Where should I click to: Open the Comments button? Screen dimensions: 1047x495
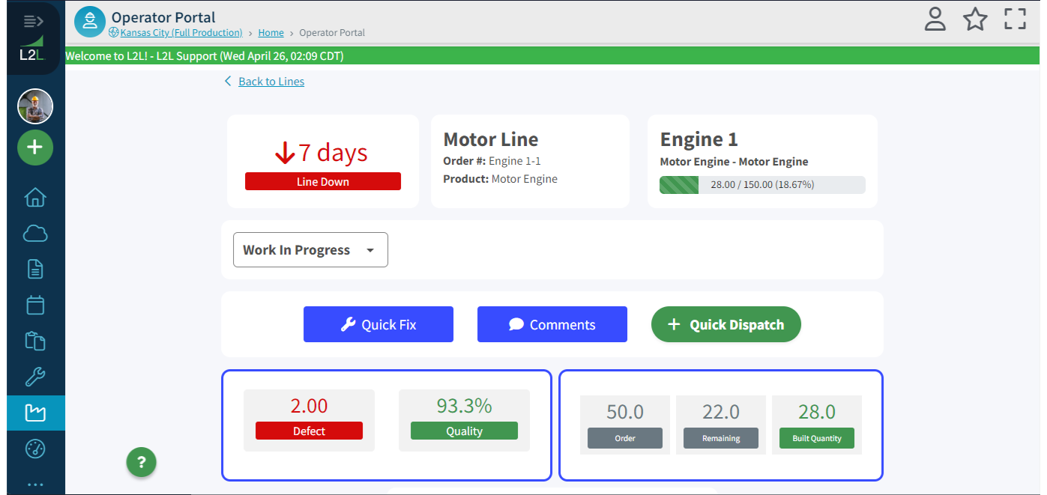pos(552,324)
